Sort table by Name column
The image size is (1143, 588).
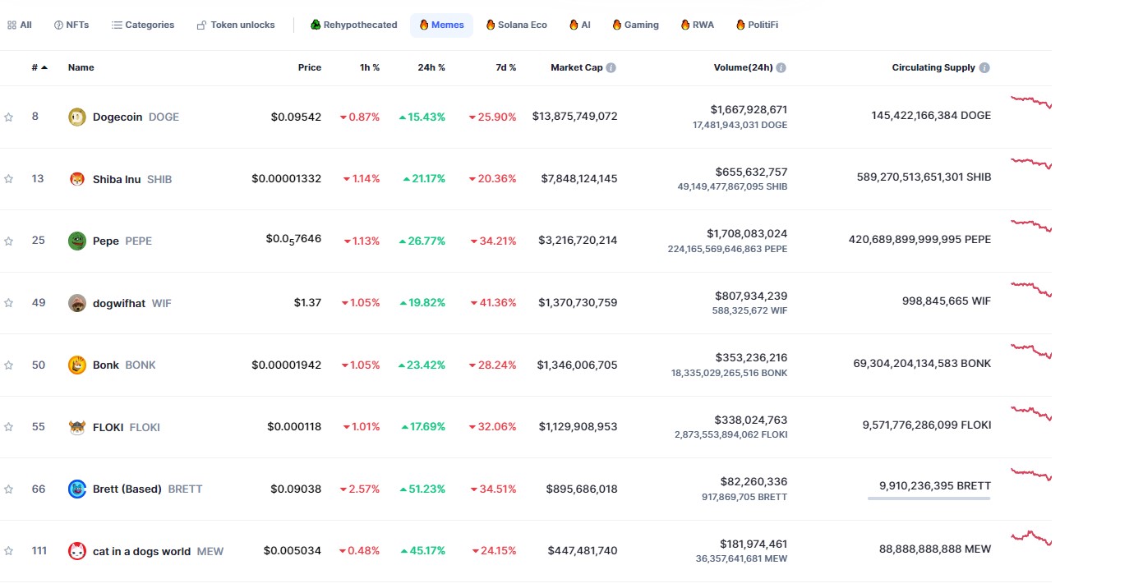click(x=81, y=68)
